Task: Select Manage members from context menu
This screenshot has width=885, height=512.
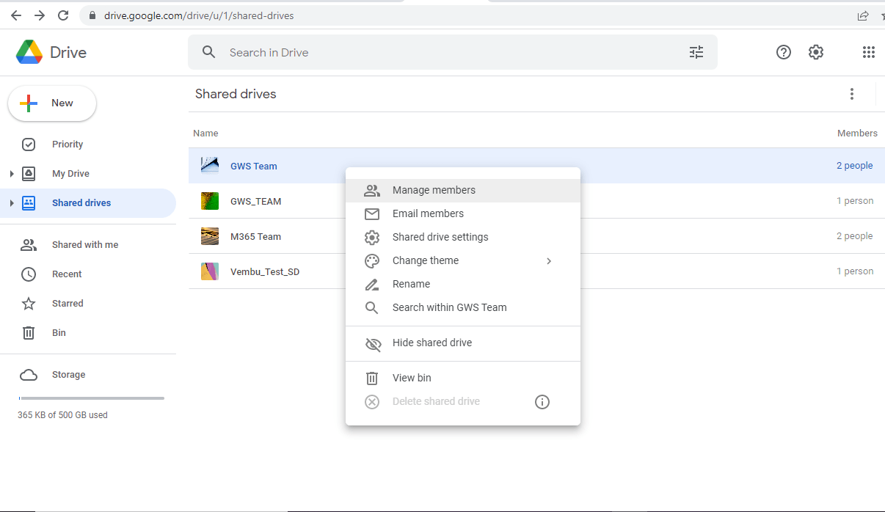Action: pos(463,191)
